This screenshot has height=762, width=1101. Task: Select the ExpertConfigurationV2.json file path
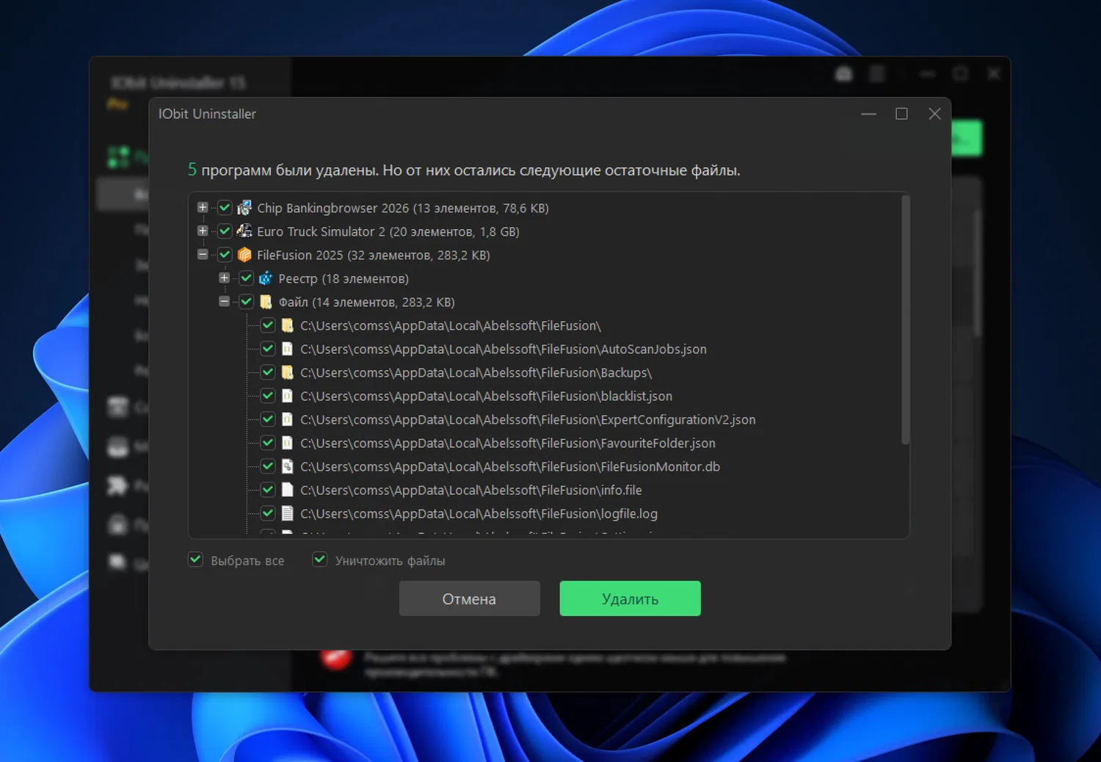coord(528,420)
